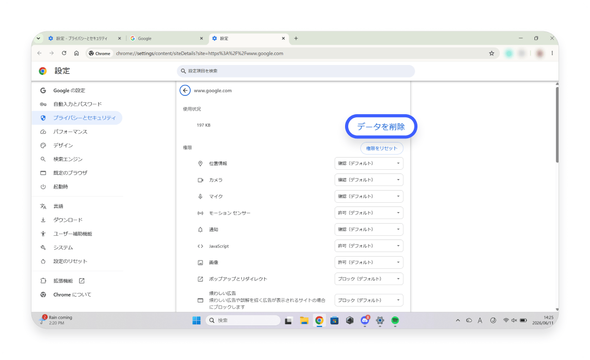Open the home page button

point(77,53)
